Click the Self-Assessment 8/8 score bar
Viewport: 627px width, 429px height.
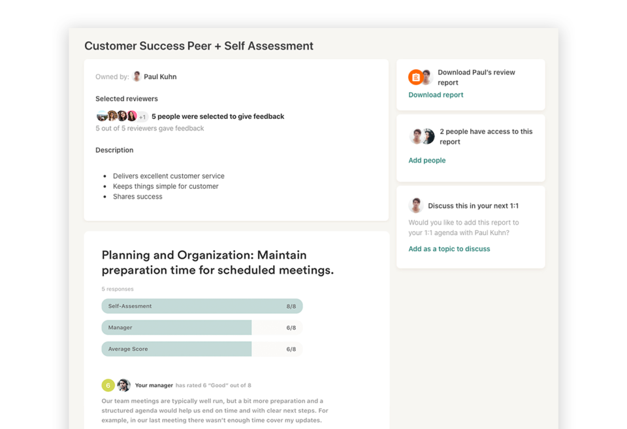coord(202,306)
